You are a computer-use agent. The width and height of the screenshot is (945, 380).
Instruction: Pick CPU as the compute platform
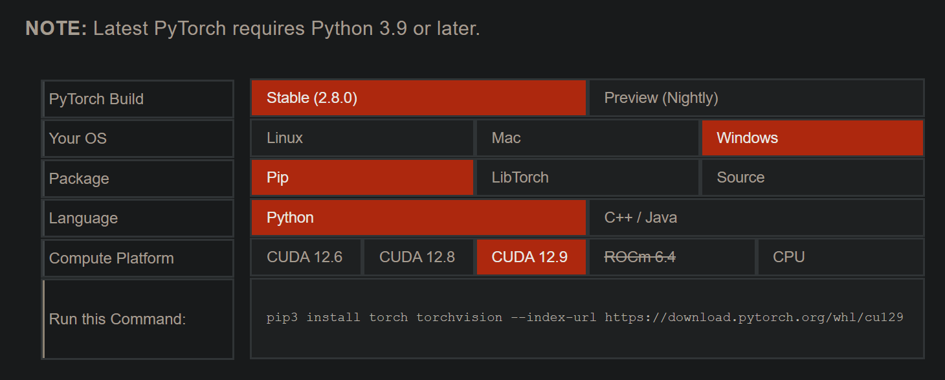[839, 257]
